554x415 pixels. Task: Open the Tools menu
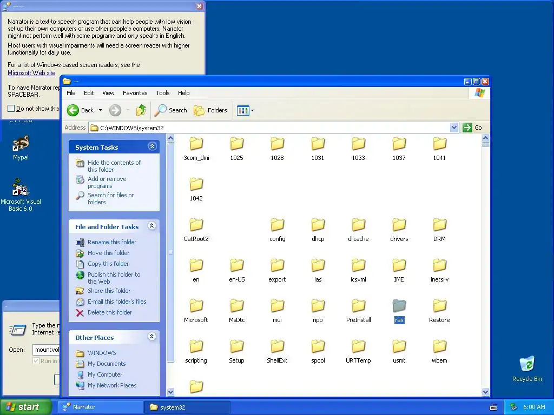click(162, 93)
